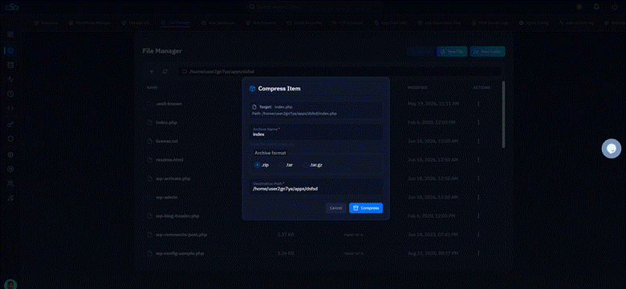Open actions menu for wp-blog-header.php row
The height and width of the screenshot is (289, 626).
(478, 216)
